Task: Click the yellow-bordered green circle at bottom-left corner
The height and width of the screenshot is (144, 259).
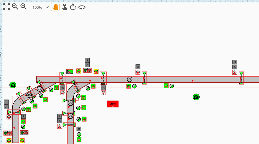Action: (9, 140)
